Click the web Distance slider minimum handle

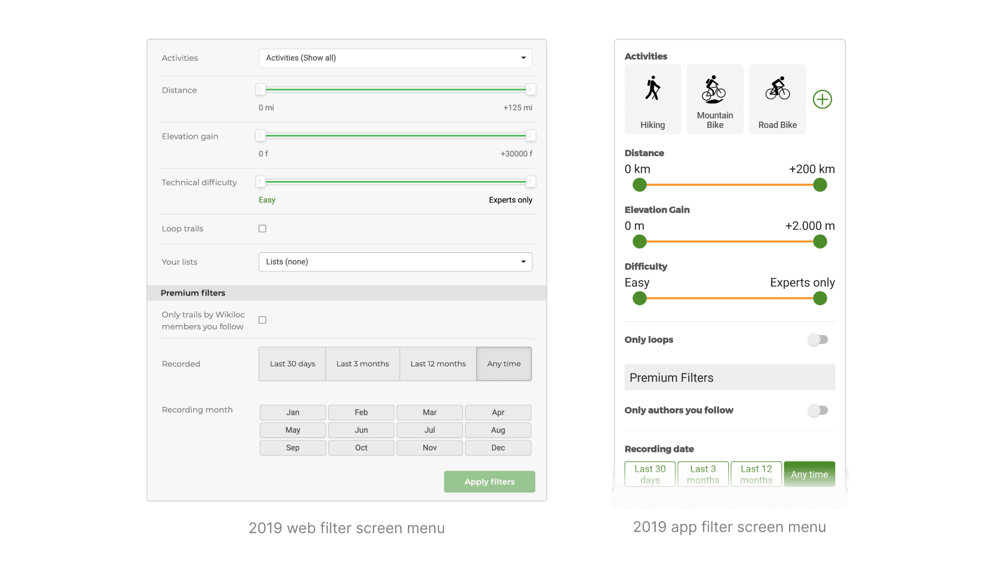pyautogui.click(x=260, y=90)
